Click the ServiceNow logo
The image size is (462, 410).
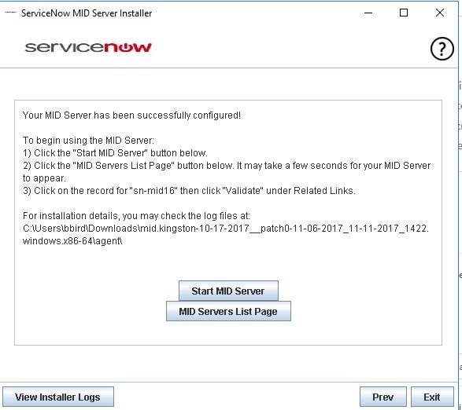click(88, 47)
